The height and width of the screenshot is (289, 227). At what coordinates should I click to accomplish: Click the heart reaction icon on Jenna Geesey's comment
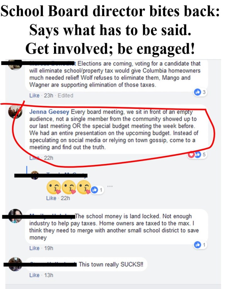point(191,155)
